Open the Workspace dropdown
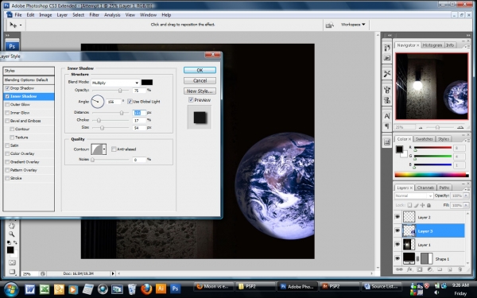477x298 pixels. [353, 25]
